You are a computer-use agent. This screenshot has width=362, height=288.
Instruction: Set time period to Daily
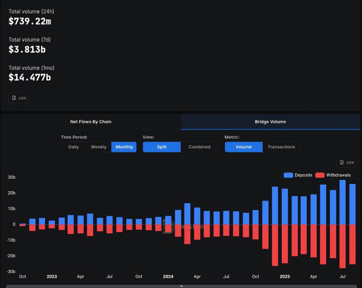tap(73, 147)
